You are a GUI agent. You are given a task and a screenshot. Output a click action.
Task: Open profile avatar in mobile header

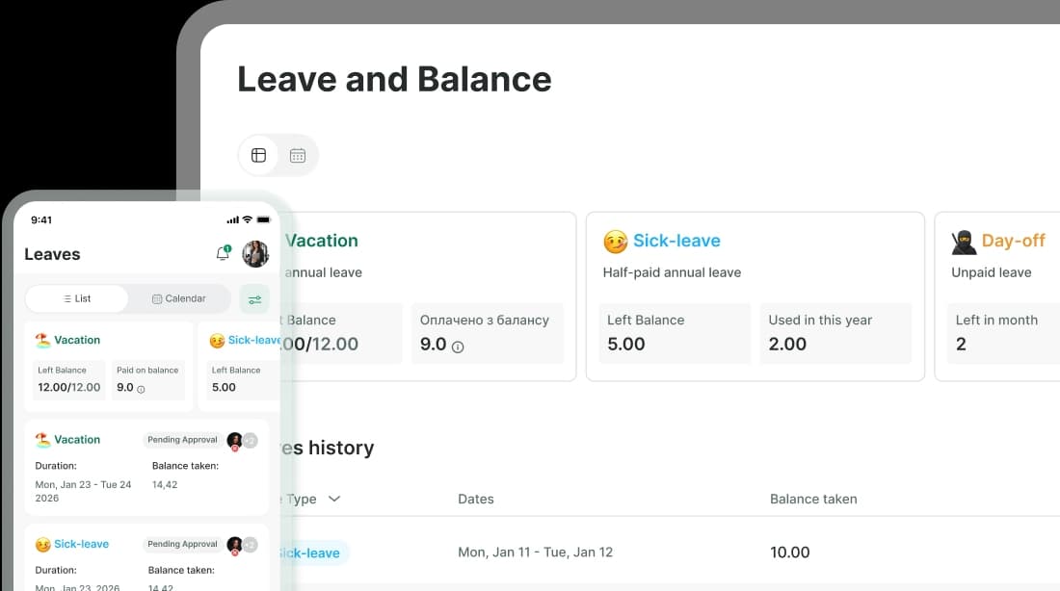pyautogui.click(x=255, y=254)
